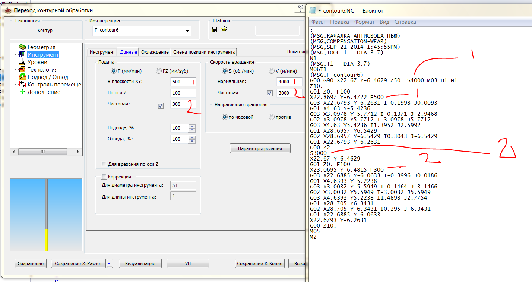Viewport: 532px width, 282px height.
Task: Switch to the Инструмент tab
Action: (x=102, y=52)
